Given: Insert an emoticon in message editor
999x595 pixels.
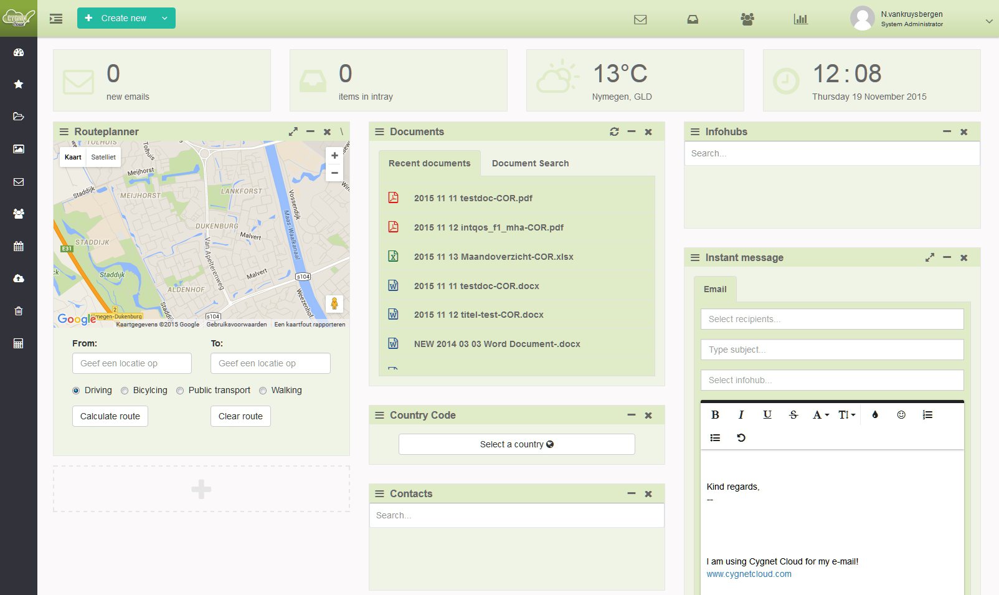Looking at the screenshot, I should [x=901, y=415].
